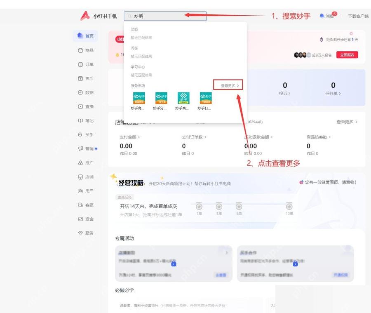Click the 专属活动 heading
The image size is (371, 313).
tap(124, 238)
